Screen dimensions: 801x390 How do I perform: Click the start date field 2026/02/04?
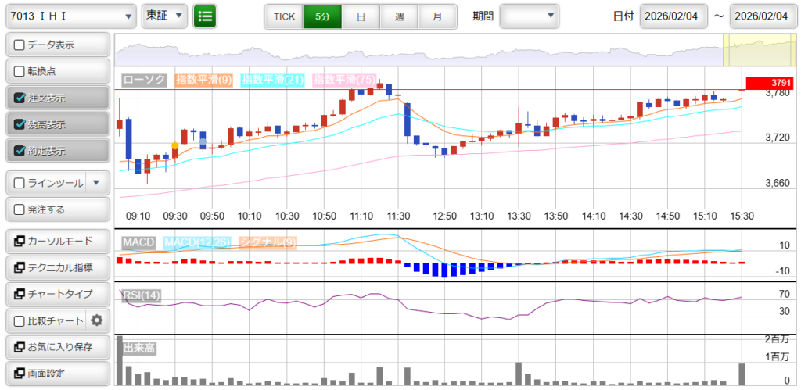(x=673, y=16)
